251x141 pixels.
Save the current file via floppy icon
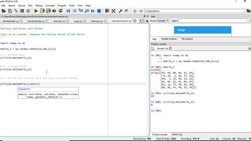pos(10,11)
